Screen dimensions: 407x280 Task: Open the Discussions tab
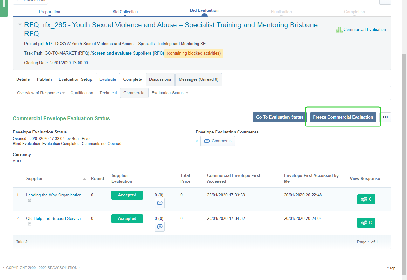coord(160,79)
